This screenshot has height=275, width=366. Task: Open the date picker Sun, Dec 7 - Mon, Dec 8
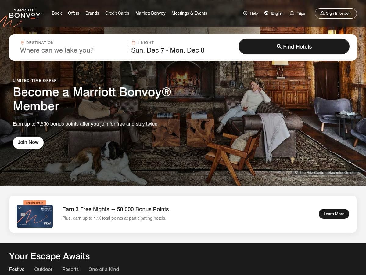click(x=168, y=50)
